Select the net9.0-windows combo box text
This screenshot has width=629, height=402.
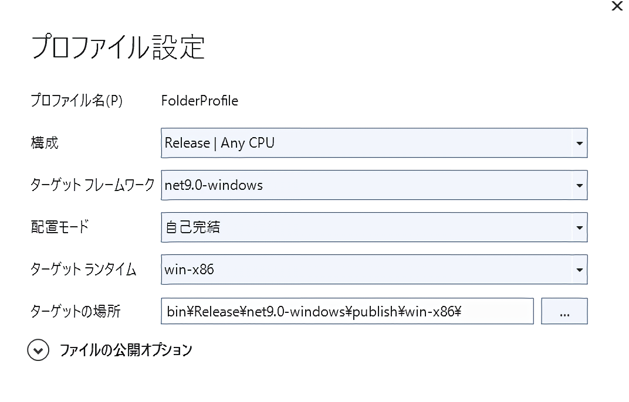(214, 185)
